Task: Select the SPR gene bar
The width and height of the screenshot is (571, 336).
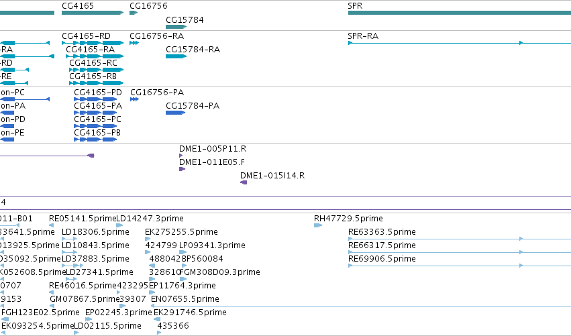Action: click(x=460, y=13)
